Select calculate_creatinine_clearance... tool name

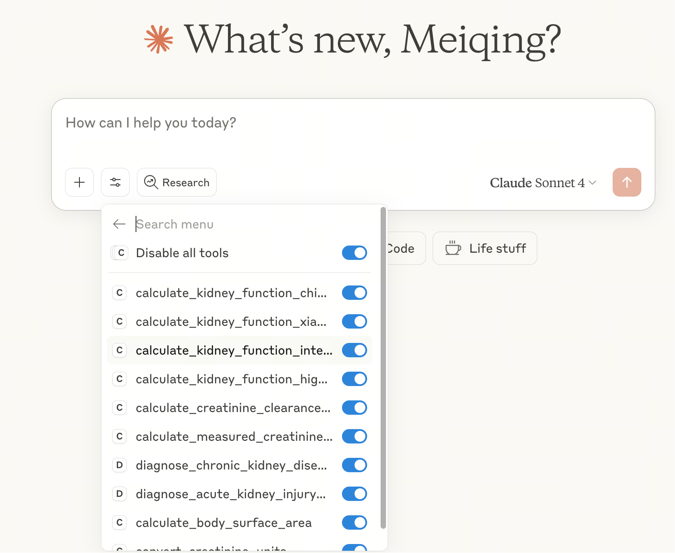(233, 408)
